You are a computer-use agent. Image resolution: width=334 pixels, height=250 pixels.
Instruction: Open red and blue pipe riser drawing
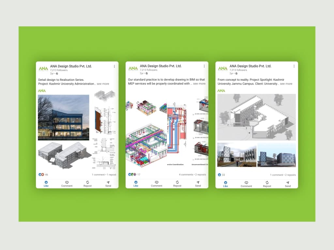[x=177, y=128]
